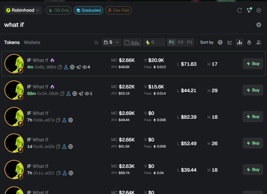Click address text 0x1c...a021
The width and height of the screenshot is (267, 194).
44,173
